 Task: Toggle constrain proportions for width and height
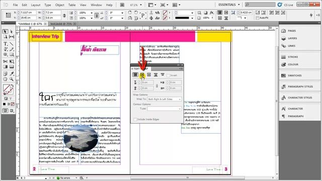point(64,15)
